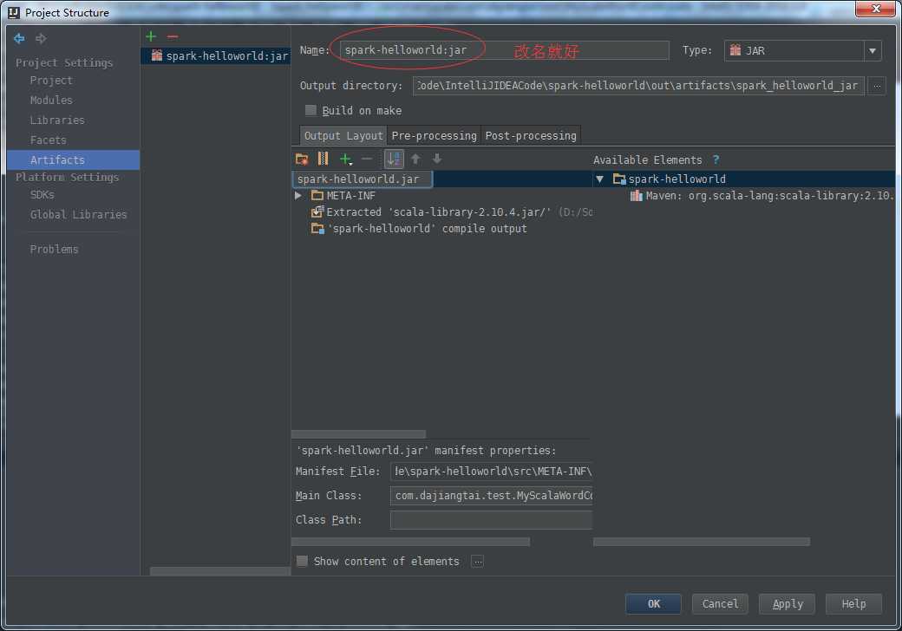Click horizontal scrollbar under output layout tree
The image size is (902, 631).
pyautogui.click(x=358, y=434)
